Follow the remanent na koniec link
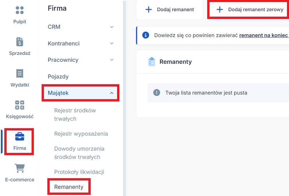Image resolution: width=289 pixels, height=196 pixels. pos(263,35)
